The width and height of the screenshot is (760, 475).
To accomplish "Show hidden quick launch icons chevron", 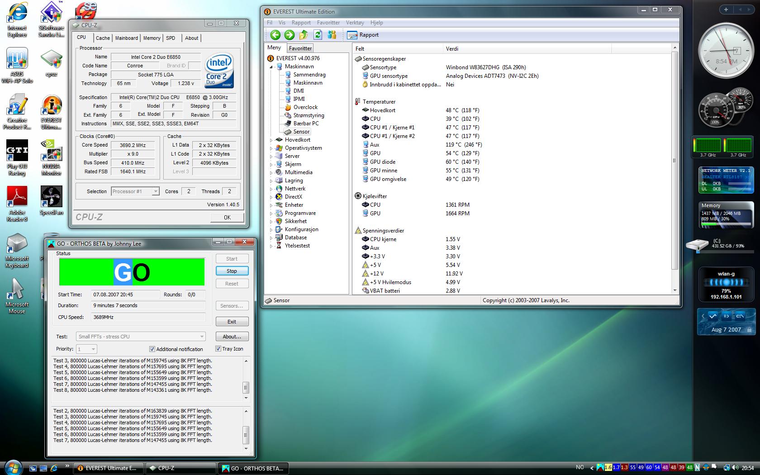I will pos(67,466).
